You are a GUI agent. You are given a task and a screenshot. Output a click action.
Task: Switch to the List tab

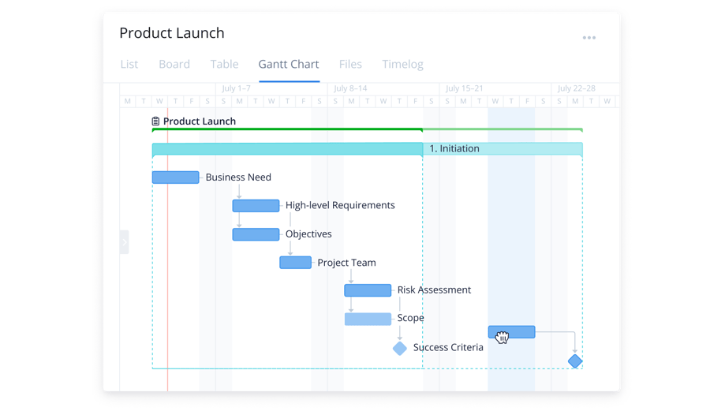tap(129, 65)
